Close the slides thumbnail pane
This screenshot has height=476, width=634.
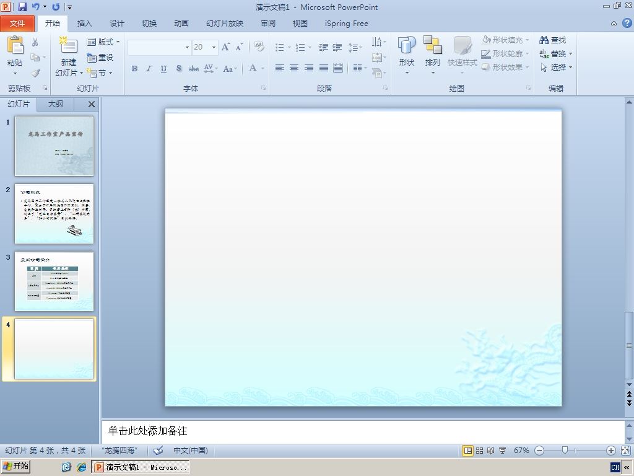[x=92, y=104]
